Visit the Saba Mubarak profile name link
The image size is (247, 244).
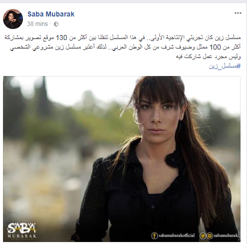point(51,14)
